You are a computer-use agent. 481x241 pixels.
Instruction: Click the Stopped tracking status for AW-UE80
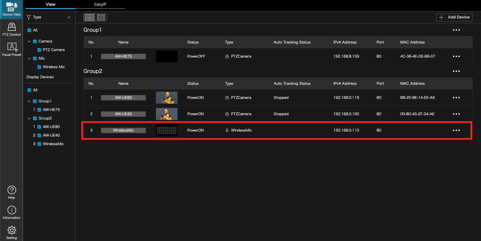click(x=281, y=98)
